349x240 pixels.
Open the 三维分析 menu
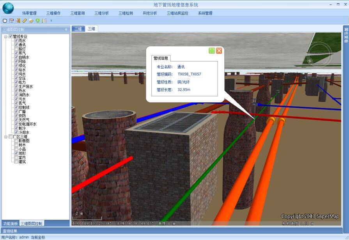[101, 13]
